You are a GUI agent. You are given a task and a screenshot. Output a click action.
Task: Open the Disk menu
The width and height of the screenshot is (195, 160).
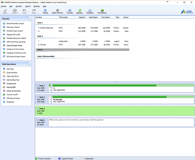pos(11,6)
